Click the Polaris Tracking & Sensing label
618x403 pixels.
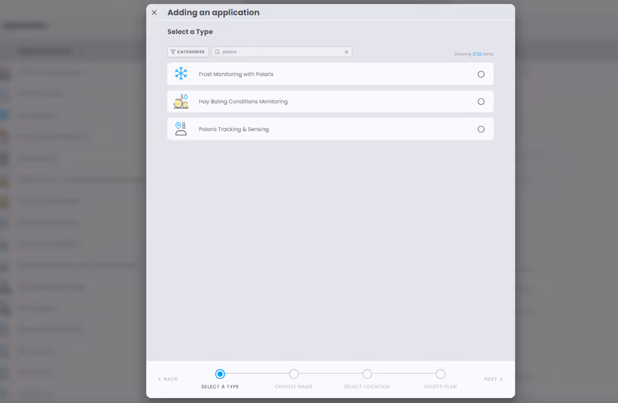[x=234, y=129]
